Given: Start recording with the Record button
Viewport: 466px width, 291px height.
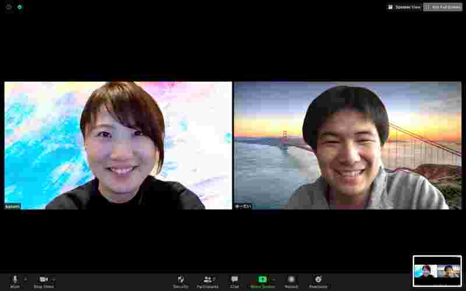Looking at the screenshot, I should (291, 281).
